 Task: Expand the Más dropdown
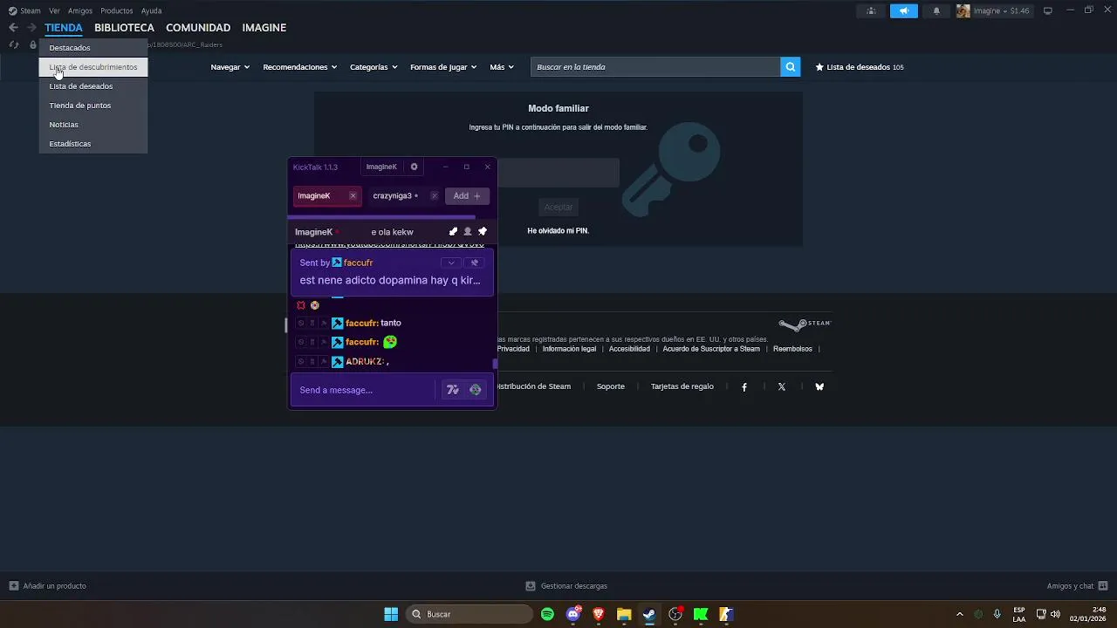(502, 67)
